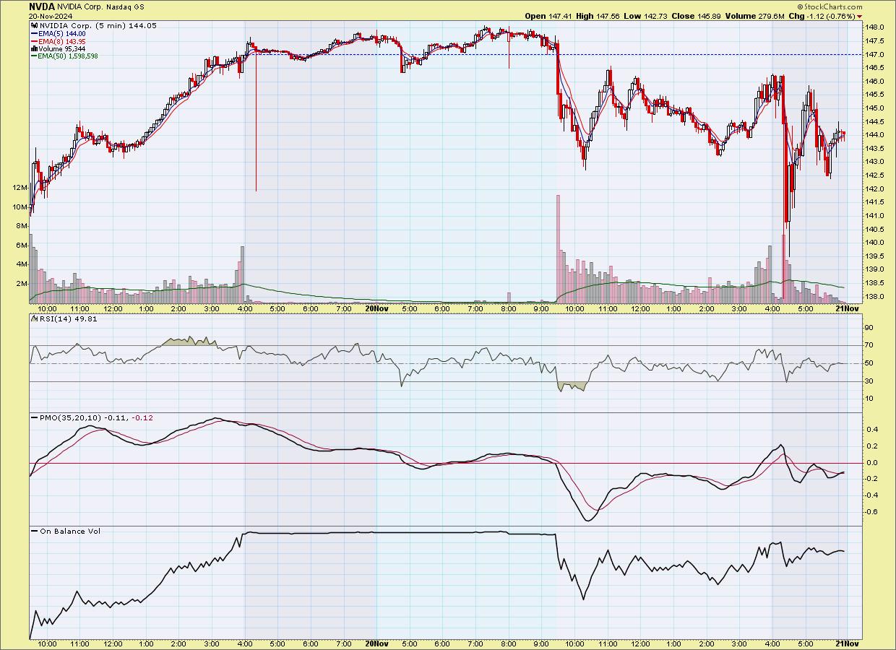Image resolution: width=896 pixels, height=650 pixels.
Task: Click the shaded RSI oversold area below 30
Action: pyautogui.click(x=572, y=386)
